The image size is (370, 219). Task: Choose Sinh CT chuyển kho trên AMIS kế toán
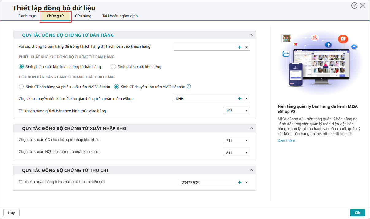point(116,87)
